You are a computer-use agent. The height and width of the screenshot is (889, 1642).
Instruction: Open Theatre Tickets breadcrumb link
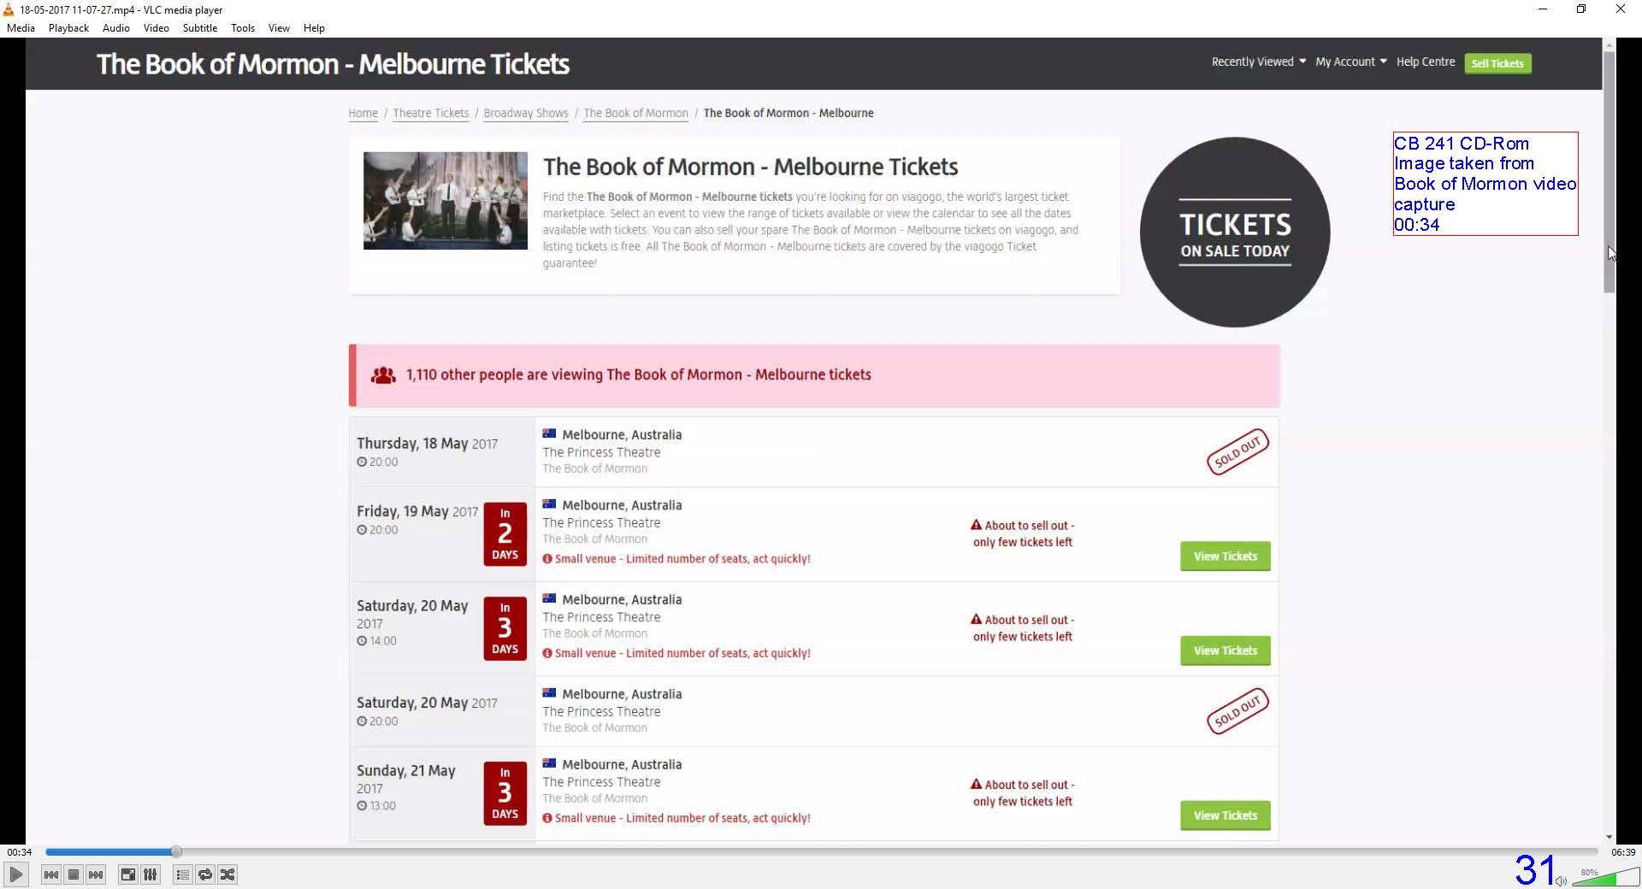[430, 113]
